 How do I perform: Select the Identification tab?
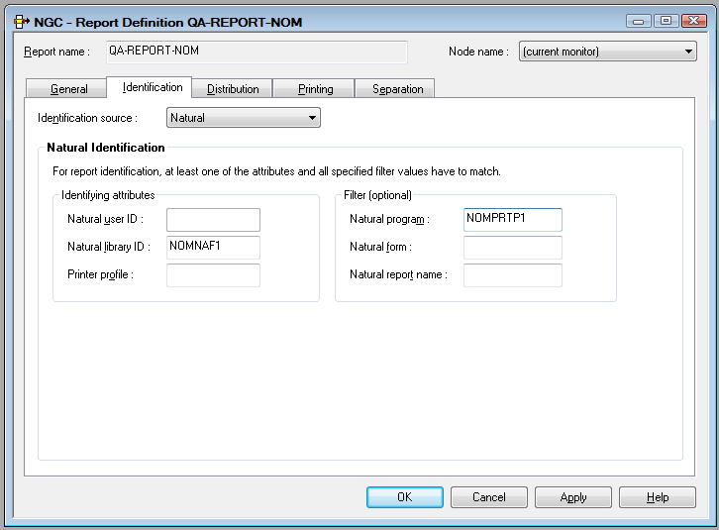[152, 88]
